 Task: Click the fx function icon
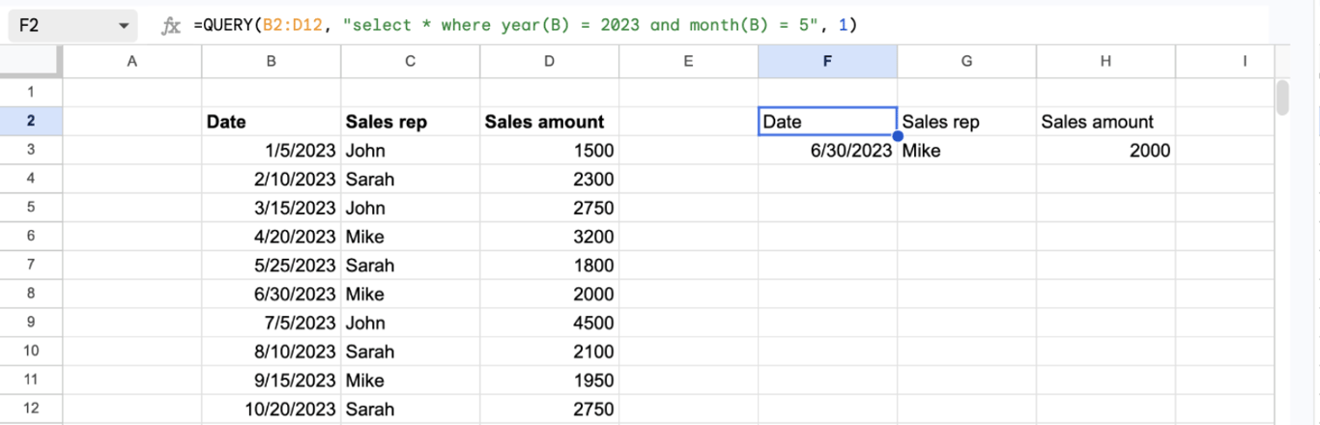[x=171, y=26]
